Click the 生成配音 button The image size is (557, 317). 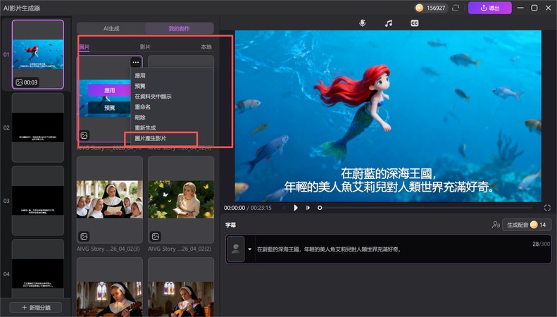[527, 225]
